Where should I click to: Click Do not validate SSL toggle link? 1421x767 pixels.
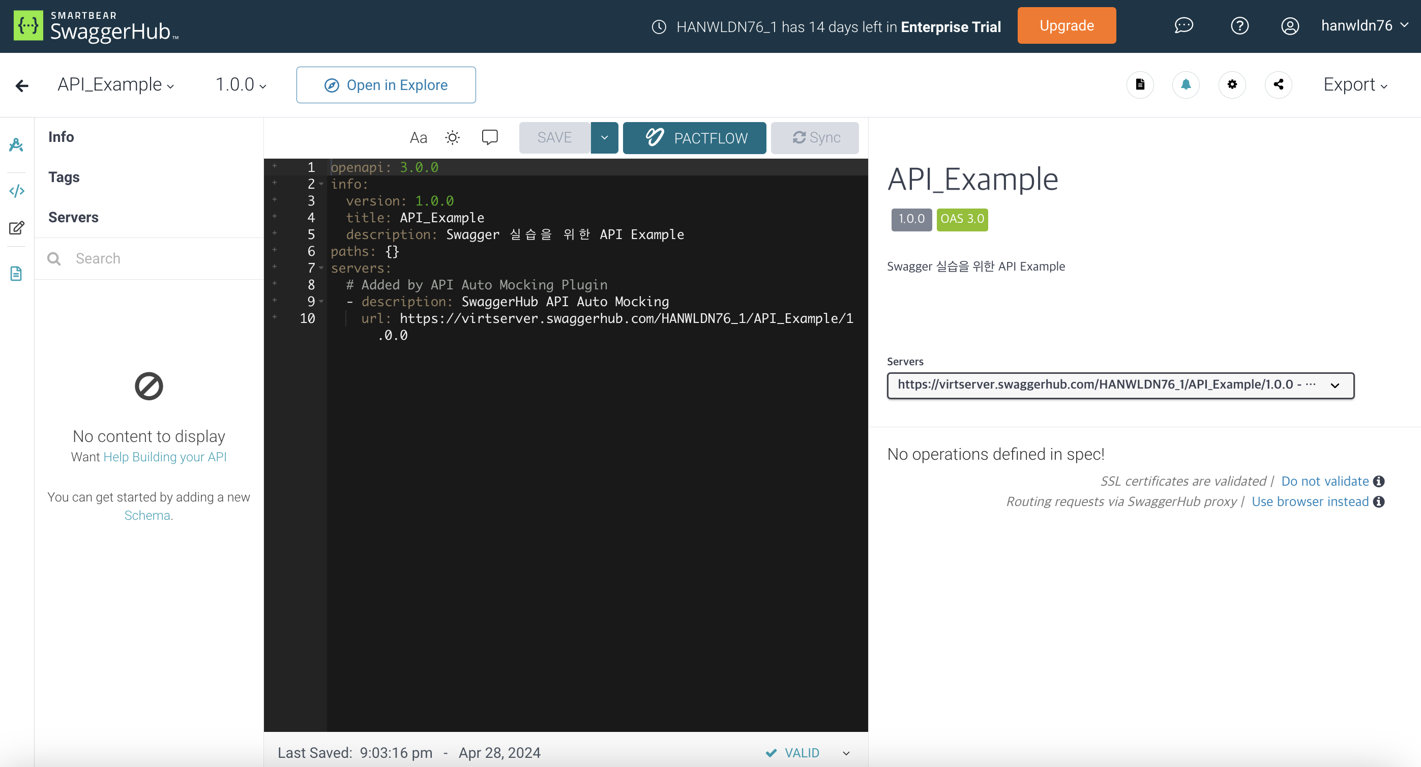(x=1324, y=481)
